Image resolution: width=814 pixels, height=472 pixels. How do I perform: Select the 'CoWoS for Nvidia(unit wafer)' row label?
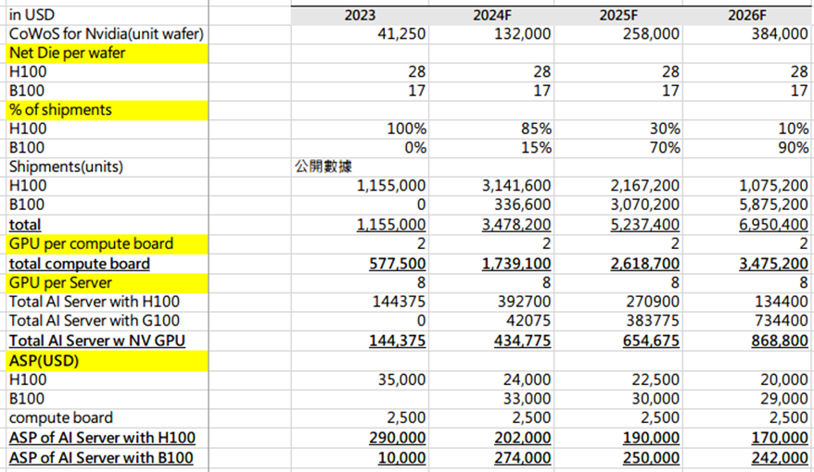105,34
